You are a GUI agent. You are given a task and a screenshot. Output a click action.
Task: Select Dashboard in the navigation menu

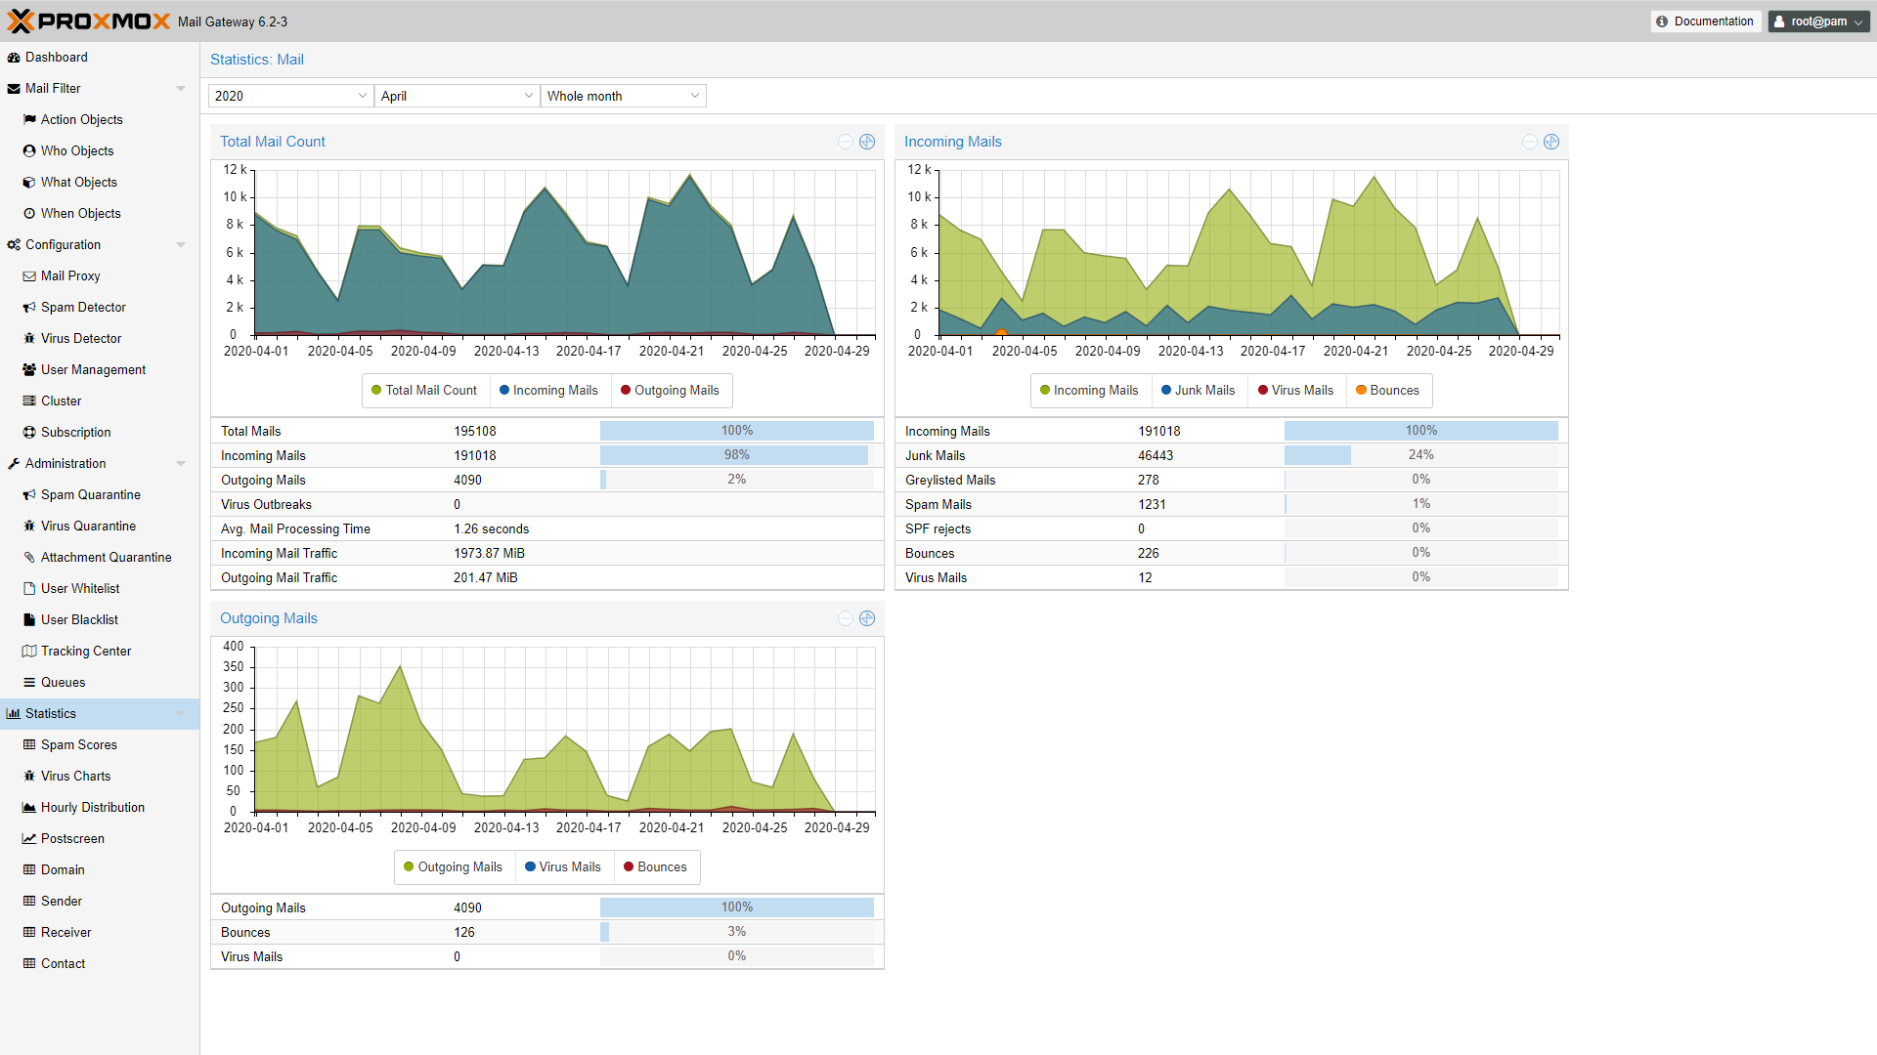click(x=56, y=58)
